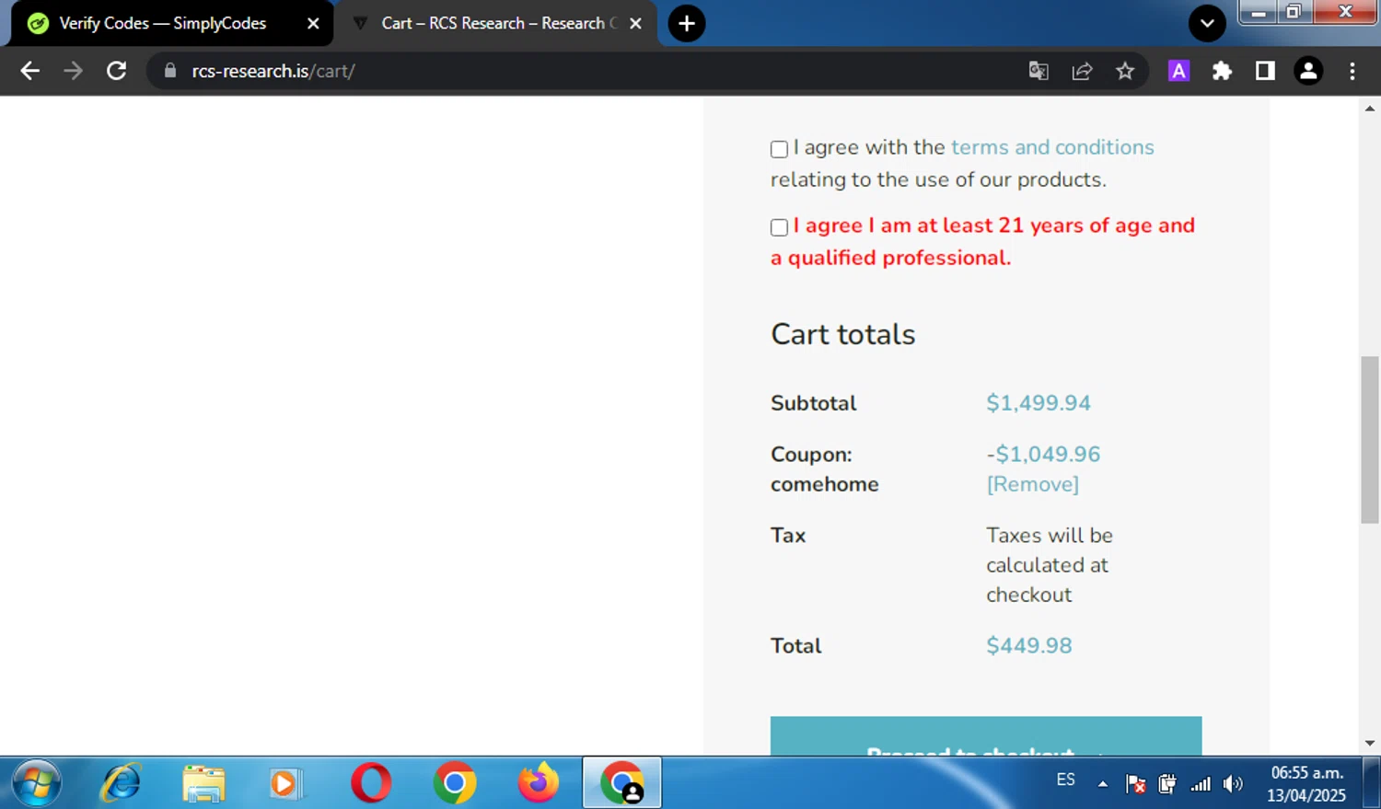Launch Windows Media Player from taskbar
The height and width of the screenshot is (809, 1381).
click(285, 784)
